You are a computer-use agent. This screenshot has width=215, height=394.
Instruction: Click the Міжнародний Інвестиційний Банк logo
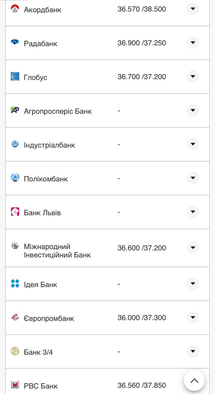pyautogui.click(x=15, y=246)
